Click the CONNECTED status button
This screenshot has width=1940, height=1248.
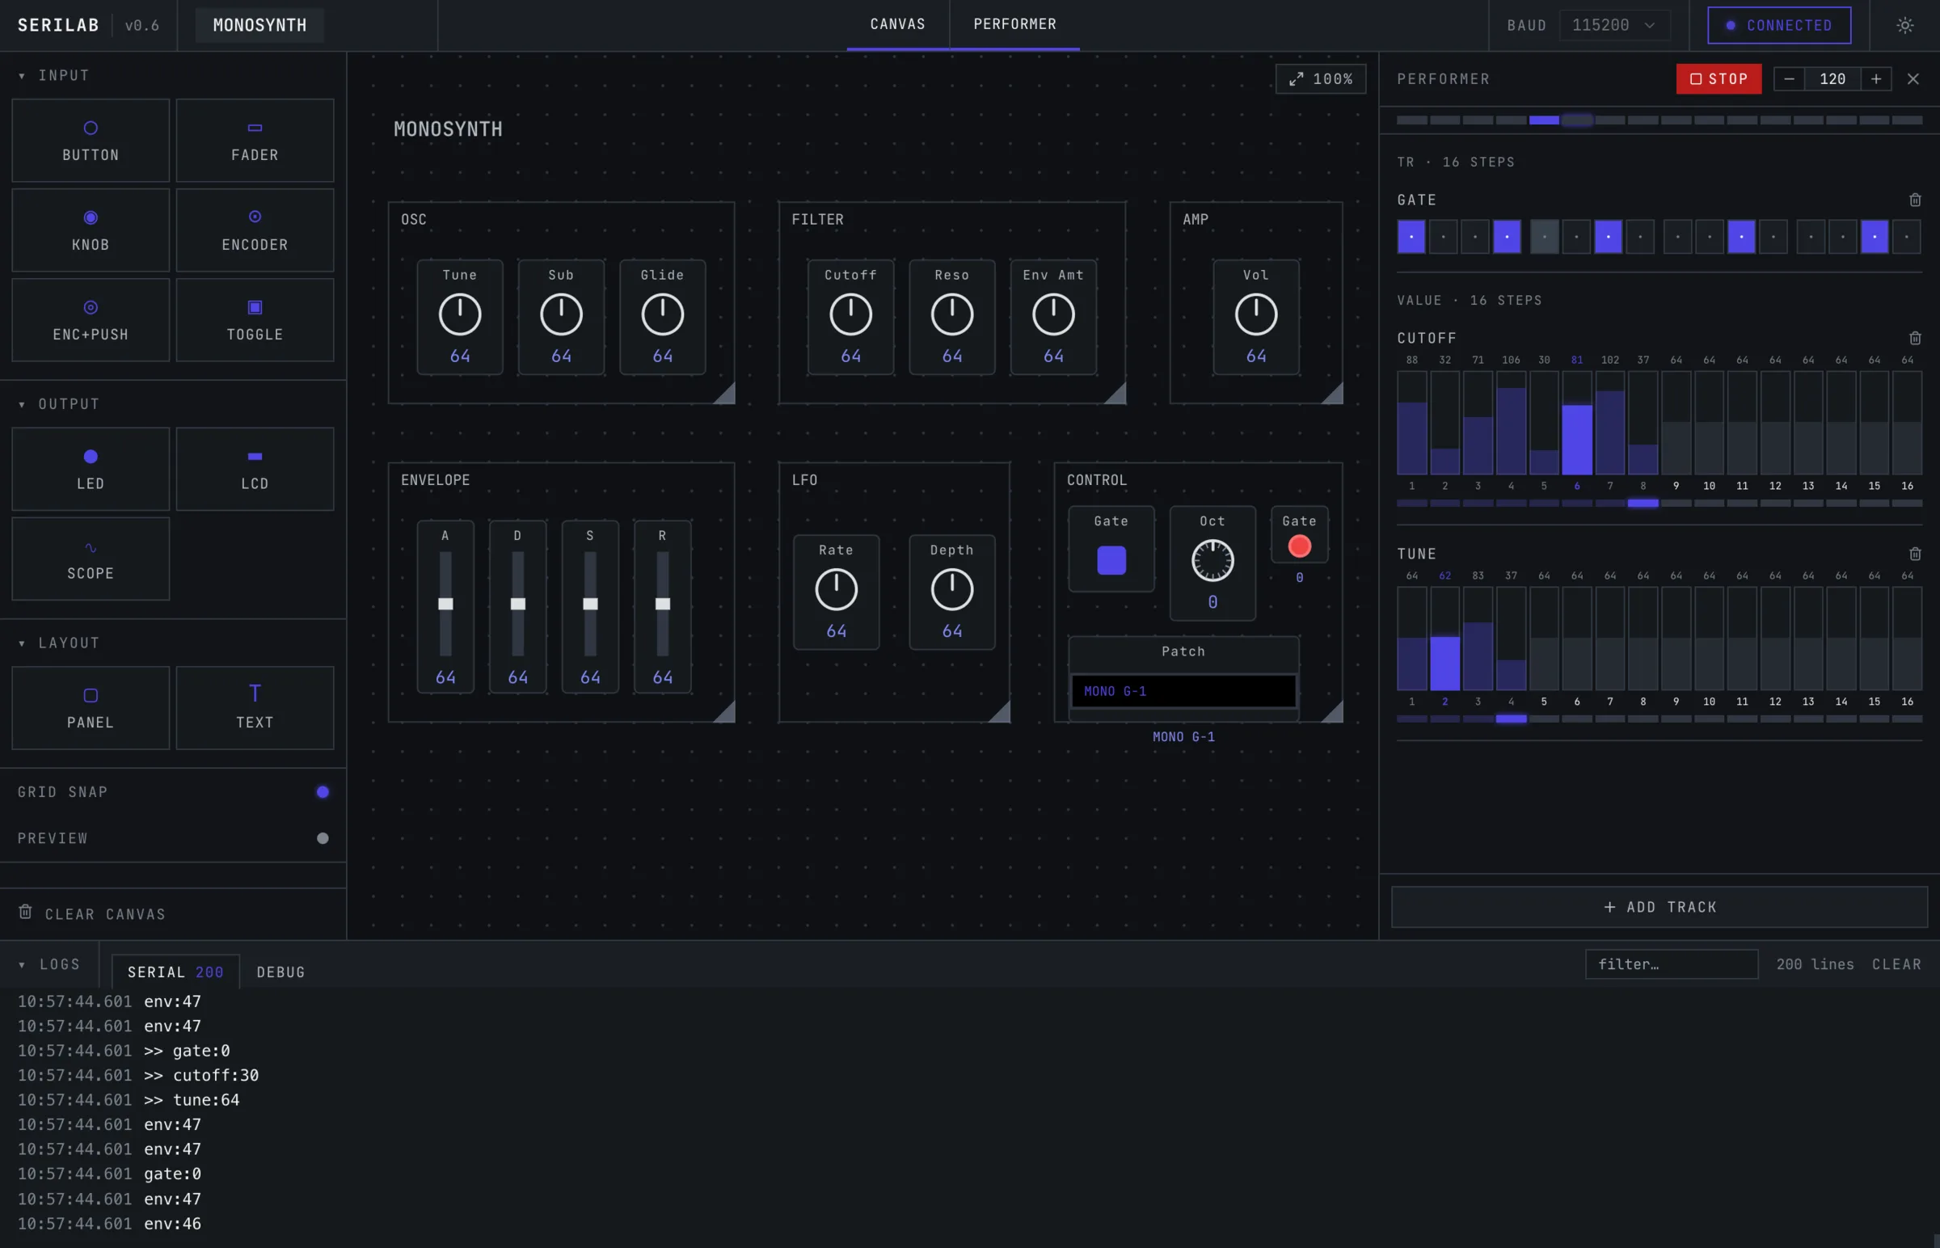pyautogui.click(x=1779, y=25)
